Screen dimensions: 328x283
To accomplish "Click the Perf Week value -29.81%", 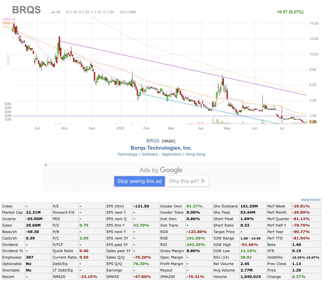I will pyautogui.click(x=301, y=206).
